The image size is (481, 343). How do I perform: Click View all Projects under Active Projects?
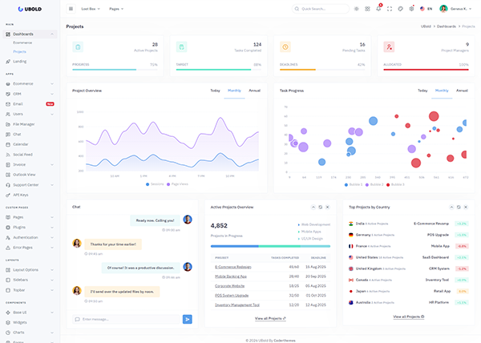point(269,318)
